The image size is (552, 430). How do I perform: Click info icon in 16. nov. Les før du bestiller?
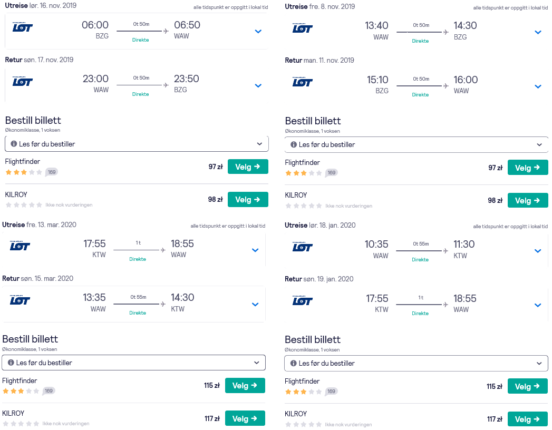point(14,143)
